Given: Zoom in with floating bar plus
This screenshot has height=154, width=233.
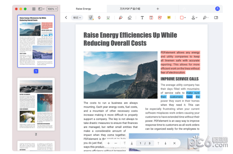Looking at the screenshot, I should point(108,143).
